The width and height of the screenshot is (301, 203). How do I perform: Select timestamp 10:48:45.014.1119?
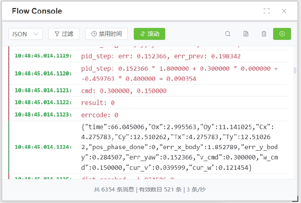[x=43, y=56]
